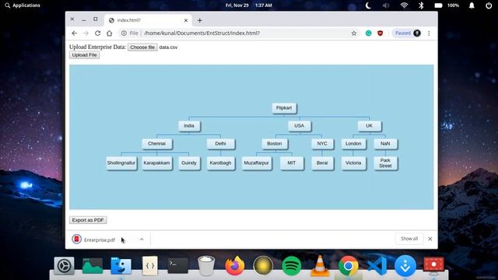Click Export as PDF button
Image resolution: width=498 pixels, height=280 pixels.
click(88, 220)
